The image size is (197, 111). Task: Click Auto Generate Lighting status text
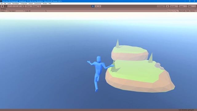[x=186, y=110]
